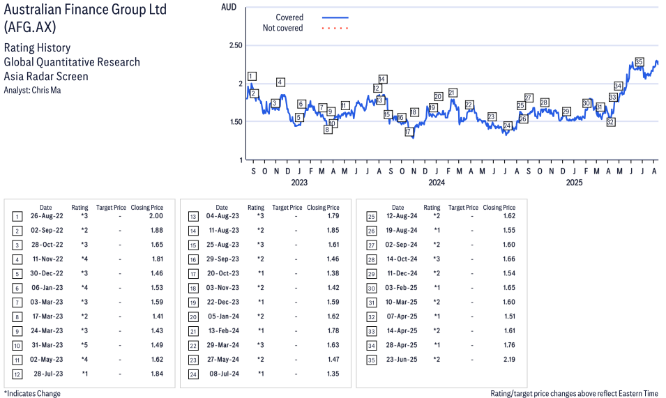Click chart marker 1 near the AUD 2 line
Image resolution: width=666 pixels, height=398 pixels.
pos(252,77)
